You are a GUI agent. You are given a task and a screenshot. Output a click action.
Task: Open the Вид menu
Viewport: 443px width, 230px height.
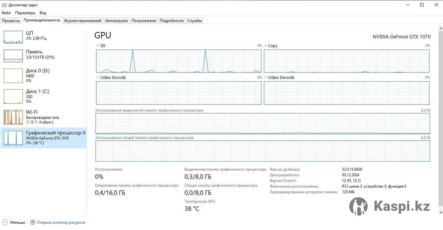[43, 13]
